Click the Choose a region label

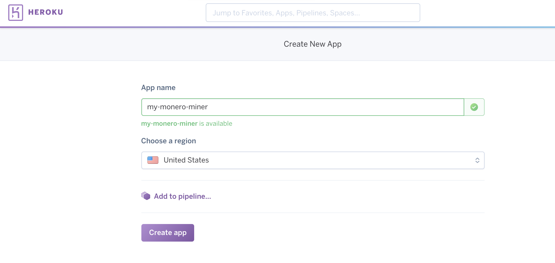click(x=169, y=141)
